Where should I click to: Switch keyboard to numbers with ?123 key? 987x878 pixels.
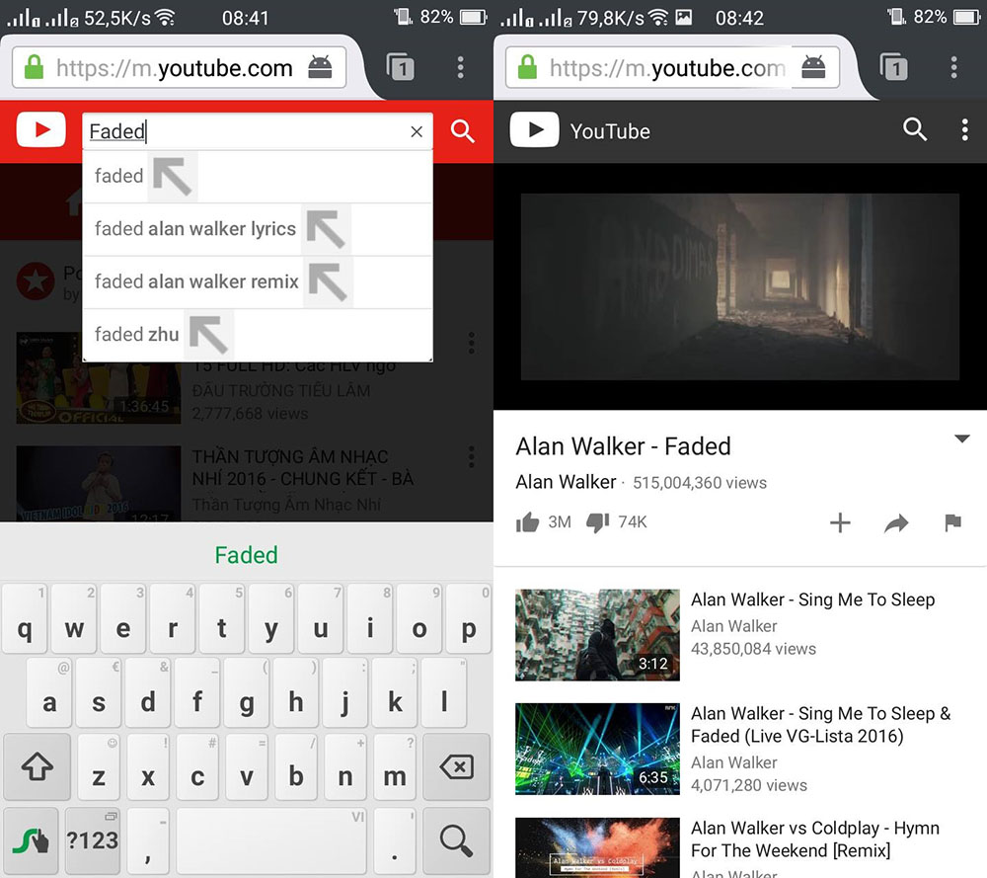point(93,840)
